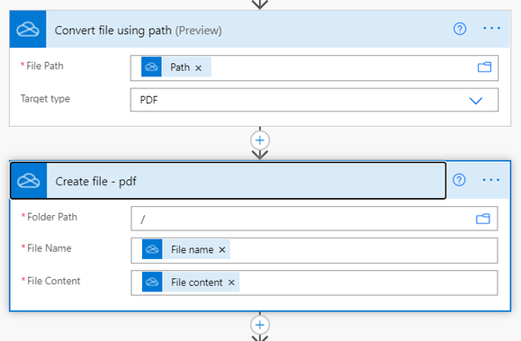Remove the Path dynamic content token
The image size is (521, 341).
198,67
